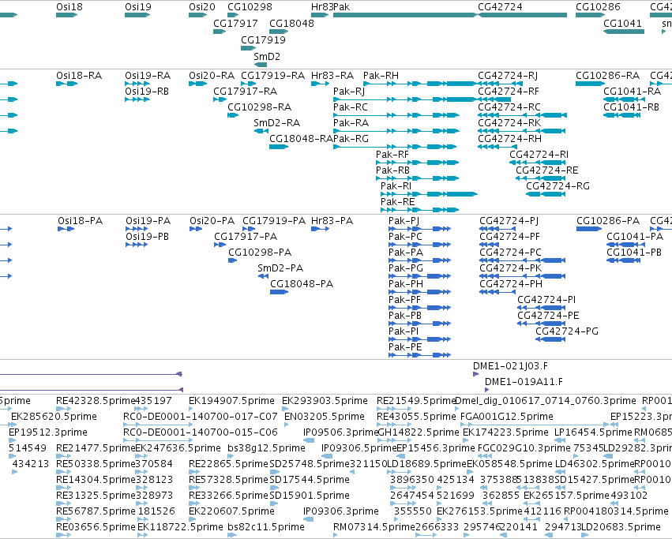This screenshot has height=539, width=672.
Task: Open the CG10298-RA transcript label
Action: click(259, 107)
